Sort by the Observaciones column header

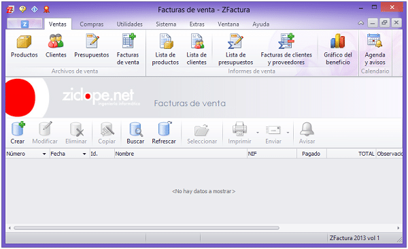coord(389,154)
